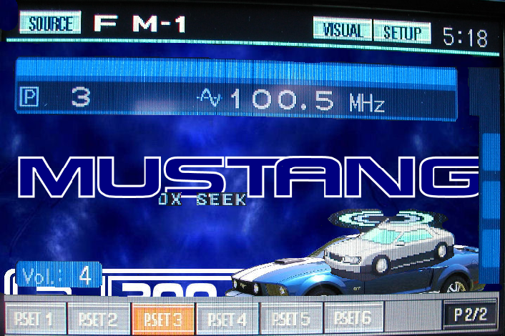Select radio preset PSET 2
The width and height of the screenshot is (505, 336).
tap(98, 317)
